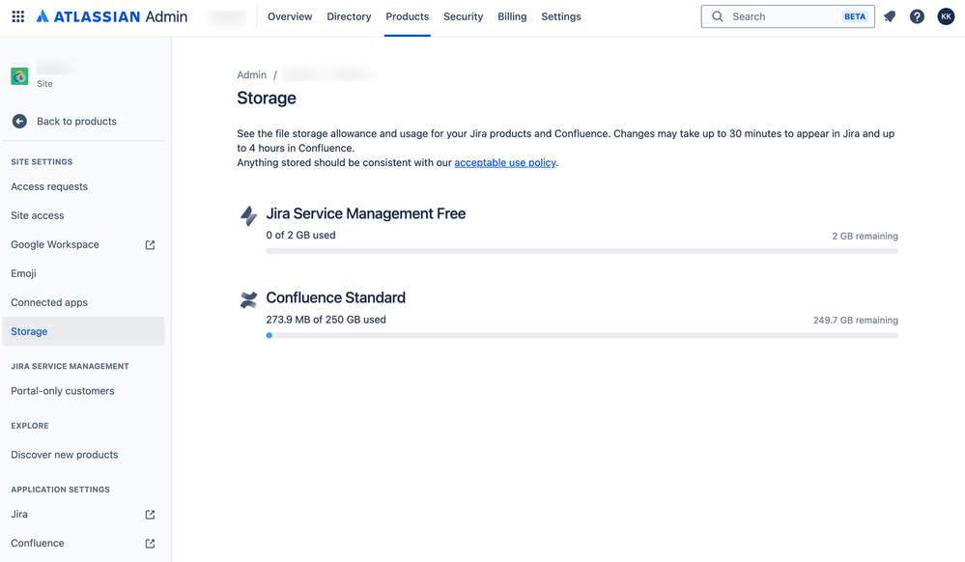Open Connected apps page
The width and height of the screenshot is (965, 562).
83,302
